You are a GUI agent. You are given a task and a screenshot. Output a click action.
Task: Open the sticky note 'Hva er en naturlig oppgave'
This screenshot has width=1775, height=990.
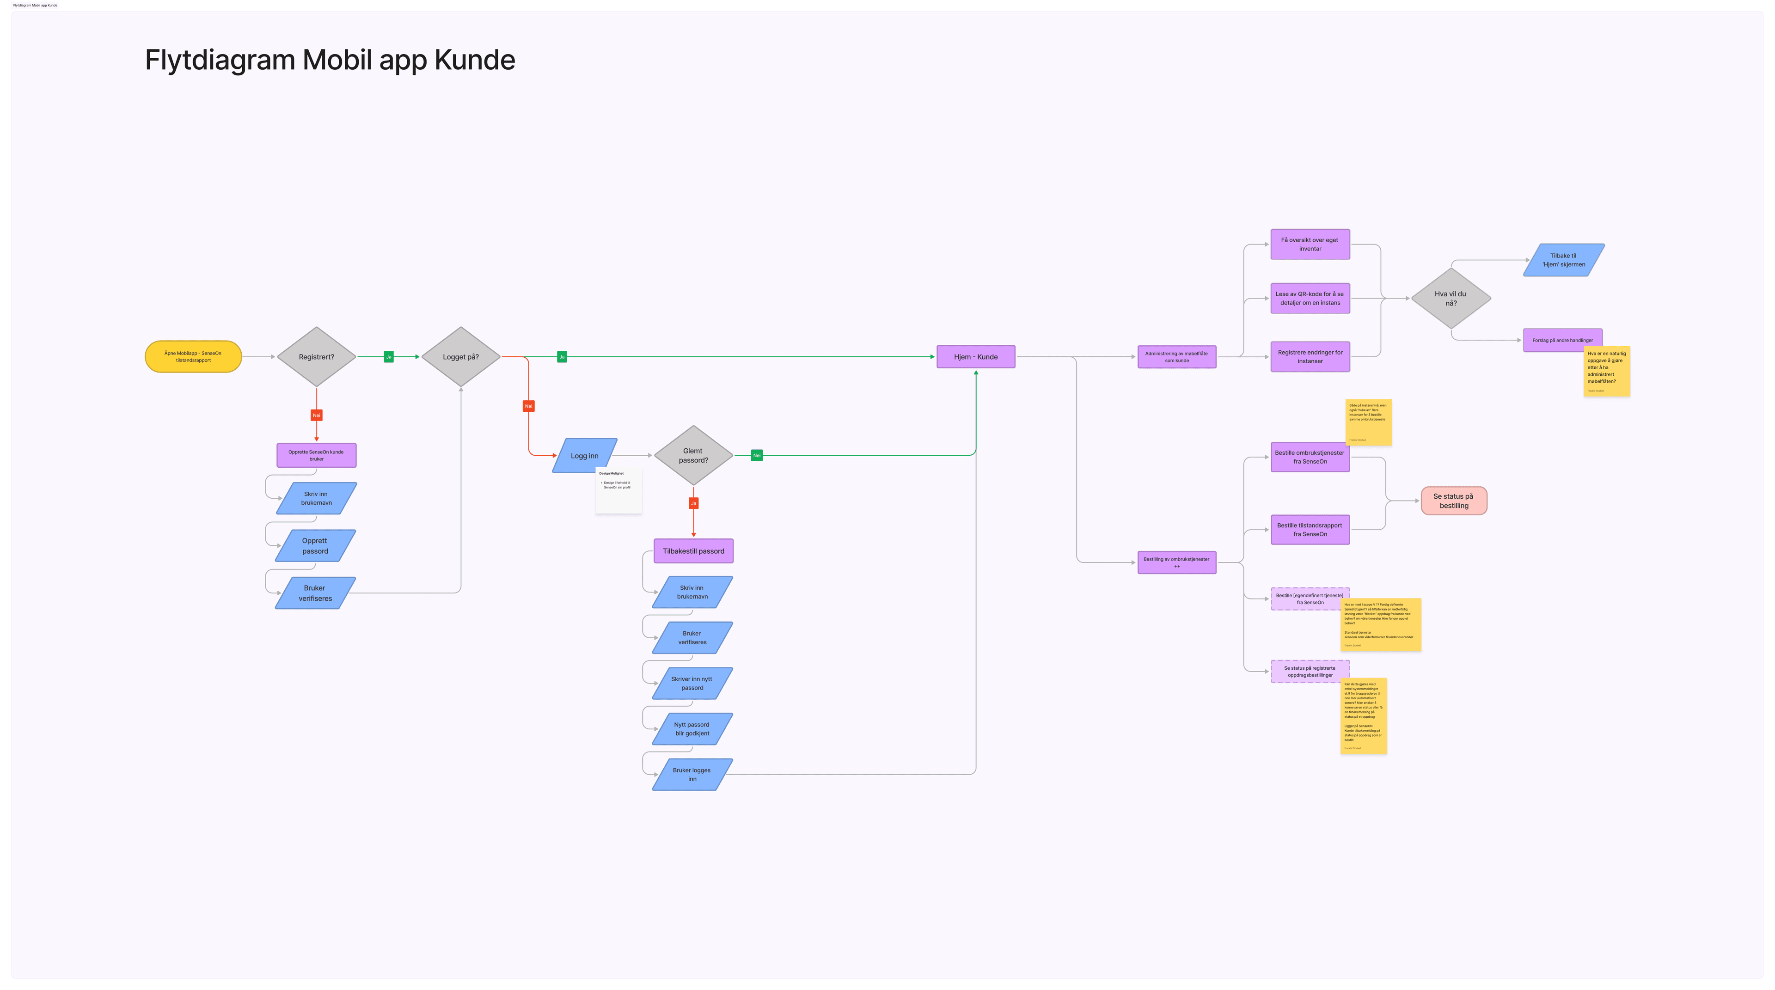[1606, 371]
